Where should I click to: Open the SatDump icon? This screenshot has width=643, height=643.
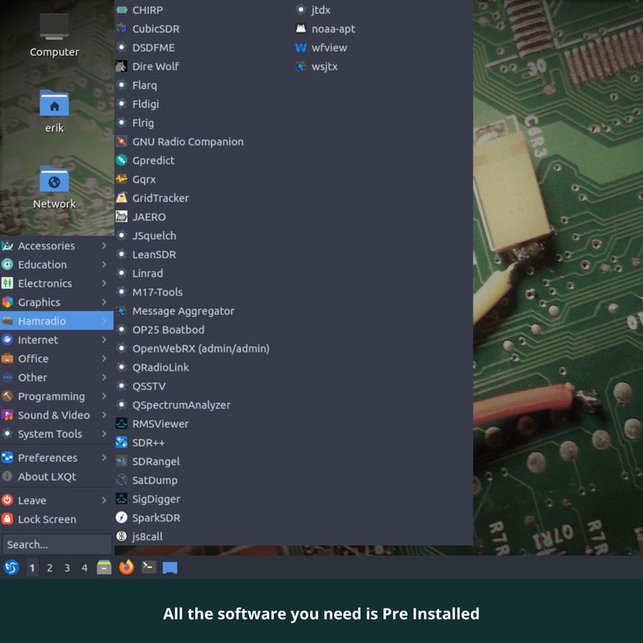[121, 480]
